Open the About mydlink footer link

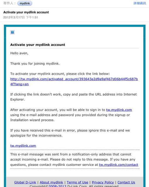[x=51, y=182]
